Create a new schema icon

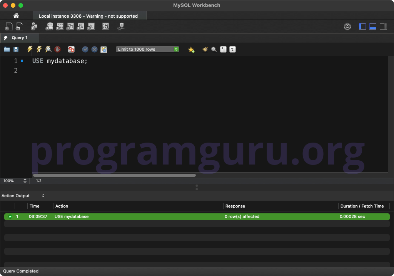pos(49,27)
